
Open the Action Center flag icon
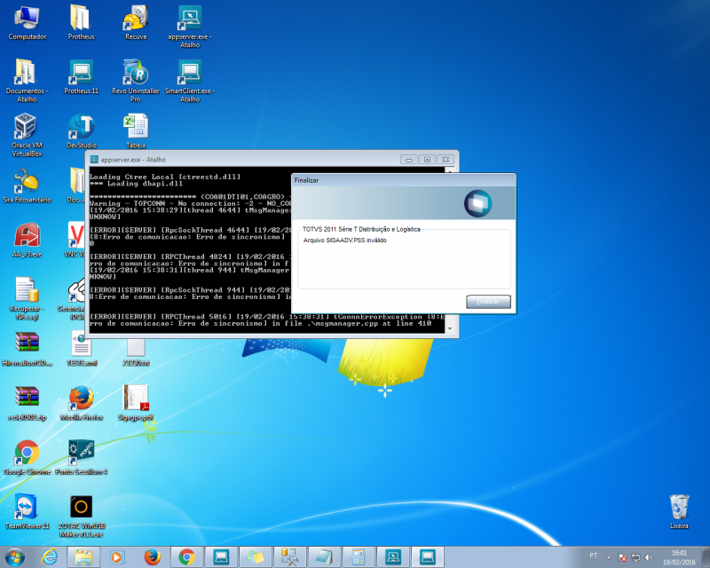[622, 557]
